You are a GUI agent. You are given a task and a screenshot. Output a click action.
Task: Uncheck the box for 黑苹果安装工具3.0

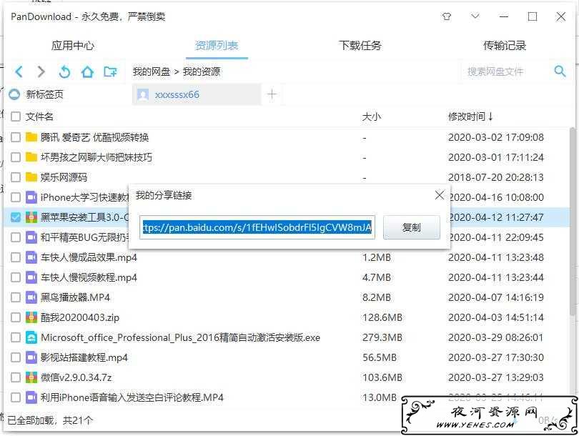[x=16, y=217]
